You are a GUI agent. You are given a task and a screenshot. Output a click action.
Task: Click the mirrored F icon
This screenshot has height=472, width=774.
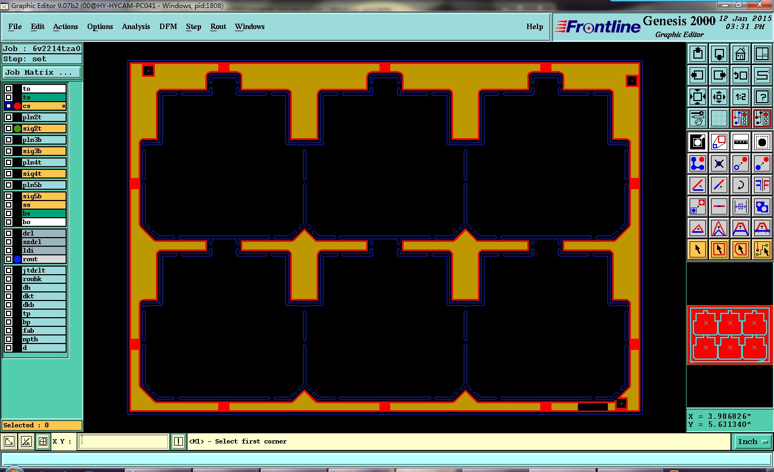pos(762,185)
